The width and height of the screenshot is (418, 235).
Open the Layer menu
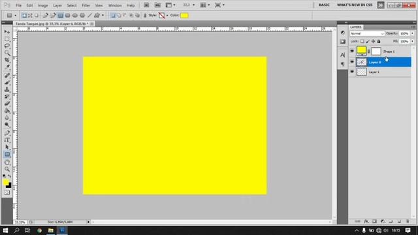(x=57, y=5)
